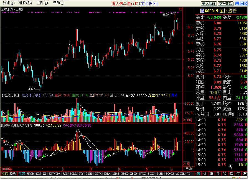Select the 指标 tab
Image resolution: width=249 pixels, height=180 pixels.
[5, 174]
